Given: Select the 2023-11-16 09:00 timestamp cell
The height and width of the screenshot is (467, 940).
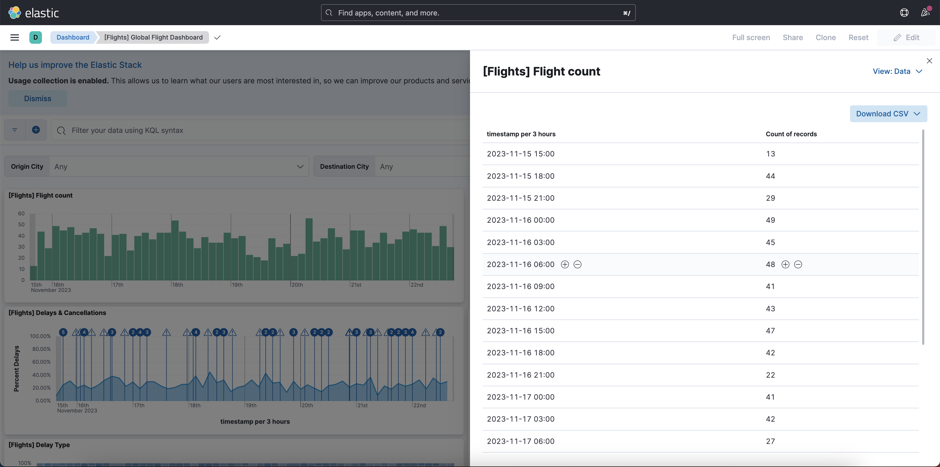Looking at the screenshot, I should (x=521, y=286).
